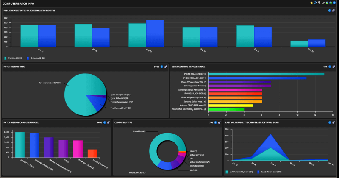The width and height of the screenshot is (339, 178).
Task: Toggle the Detected (2402) legend swatch
Action: [x=28, y=58]
